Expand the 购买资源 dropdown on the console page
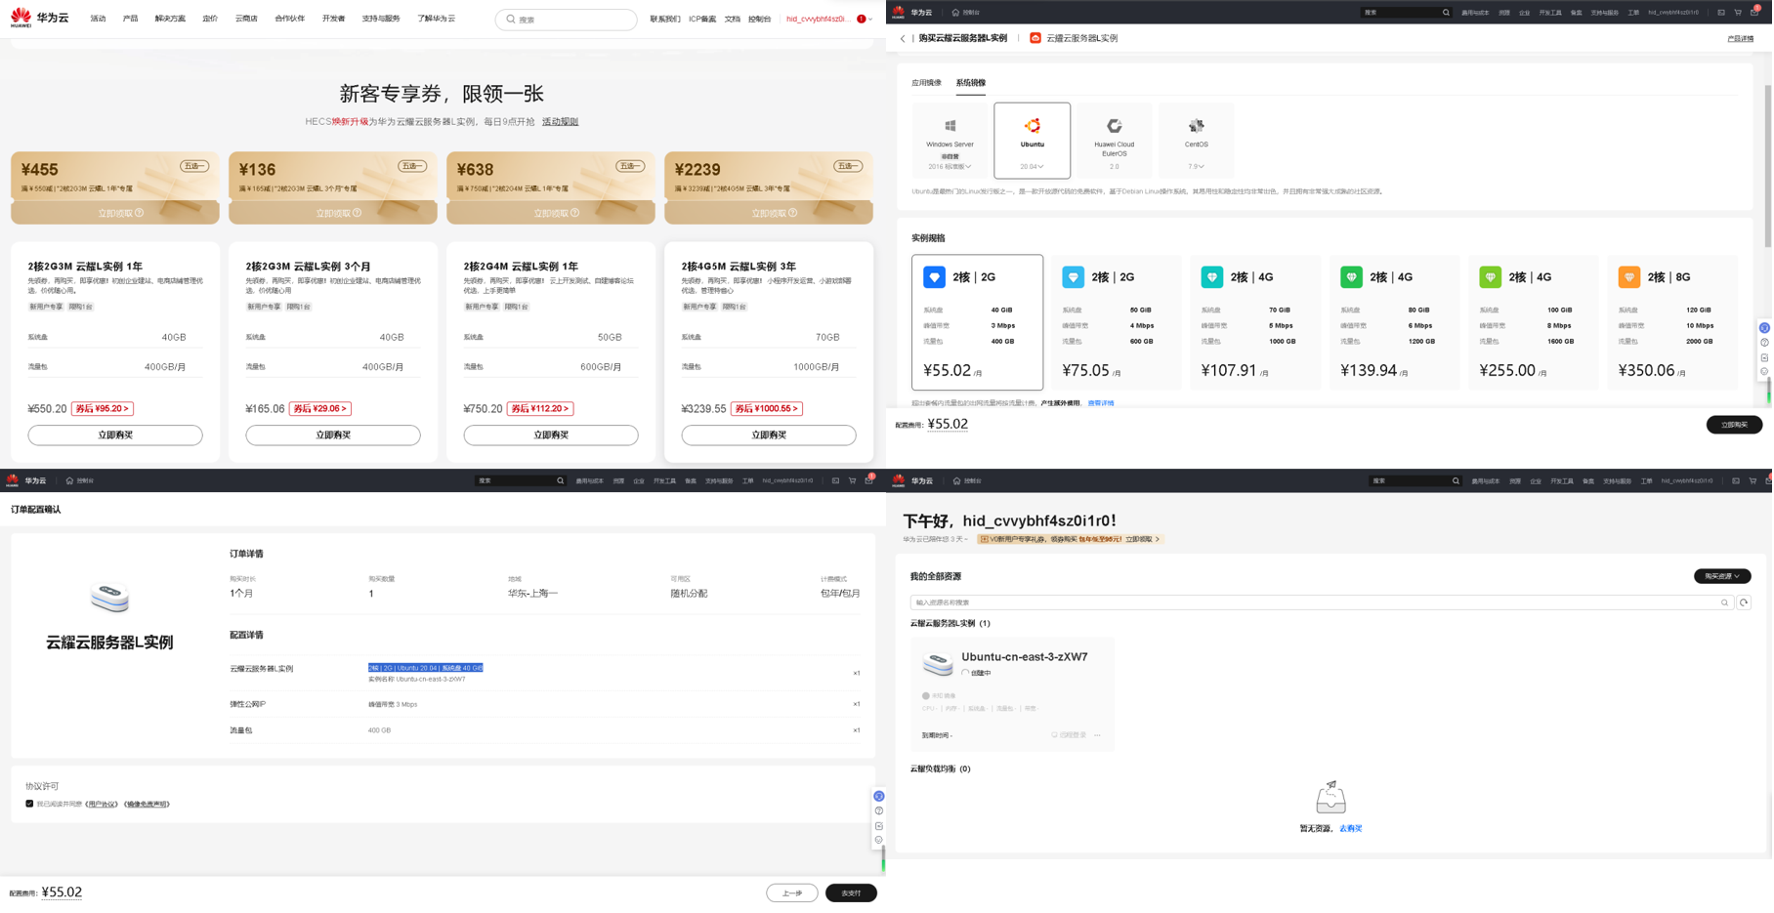1774x913 pixels. click(1722, 576)
